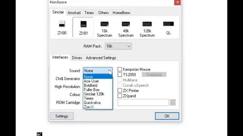Click the Settings button

click(x=62, y=116)
